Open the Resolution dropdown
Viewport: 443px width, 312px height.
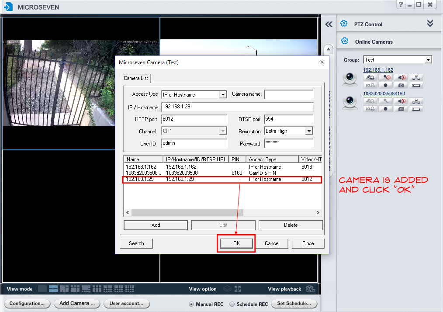[309, 131]
